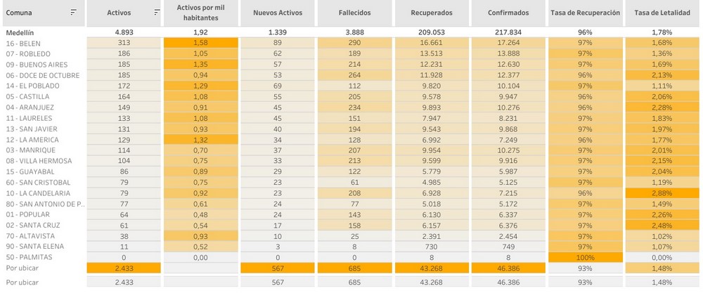The image size is (703, 307).
Task: Click the 50 - PALMITAS row label
Action: (x=30, y=256)
